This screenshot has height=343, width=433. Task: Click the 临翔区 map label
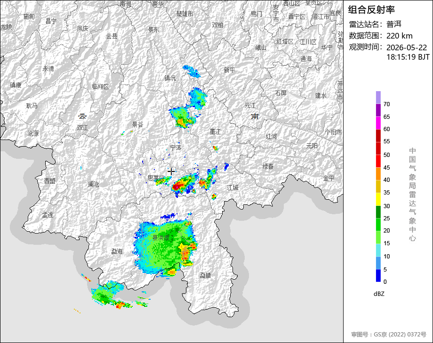(x=101, y=86)
